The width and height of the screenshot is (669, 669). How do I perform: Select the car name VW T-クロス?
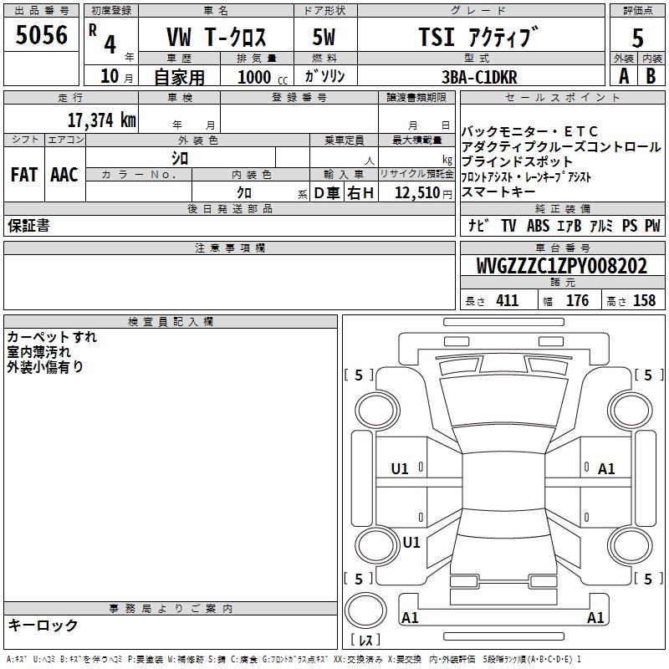coord(217,38)
